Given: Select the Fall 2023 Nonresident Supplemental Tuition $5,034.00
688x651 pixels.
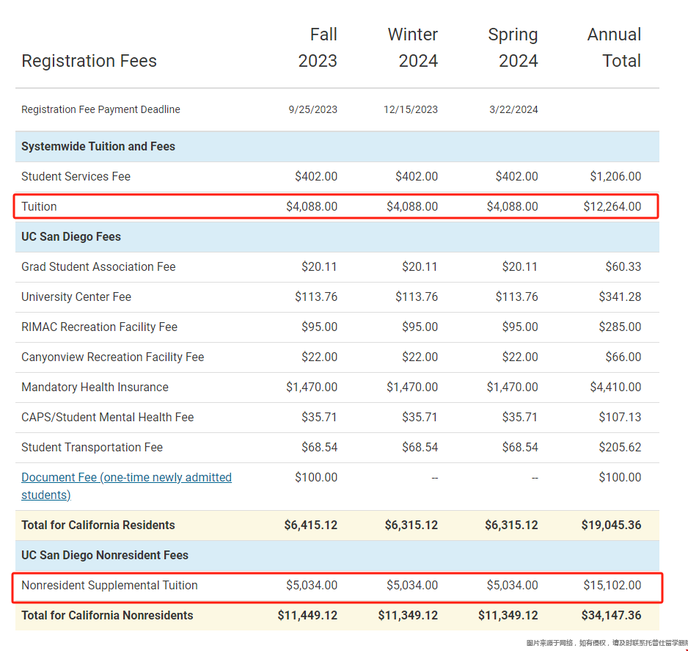Looking at the screenshot, I should pos(312,585).
